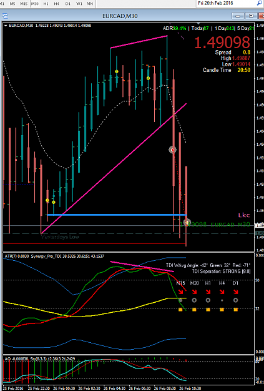Image resolution: width=264 pixels, height=391 pixels.
Task: Click the orange square under M30
Action: point(194,310)
